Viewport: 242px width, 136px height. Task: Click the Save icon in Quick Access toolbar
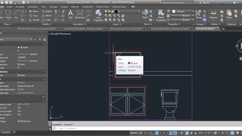point(6,2)
